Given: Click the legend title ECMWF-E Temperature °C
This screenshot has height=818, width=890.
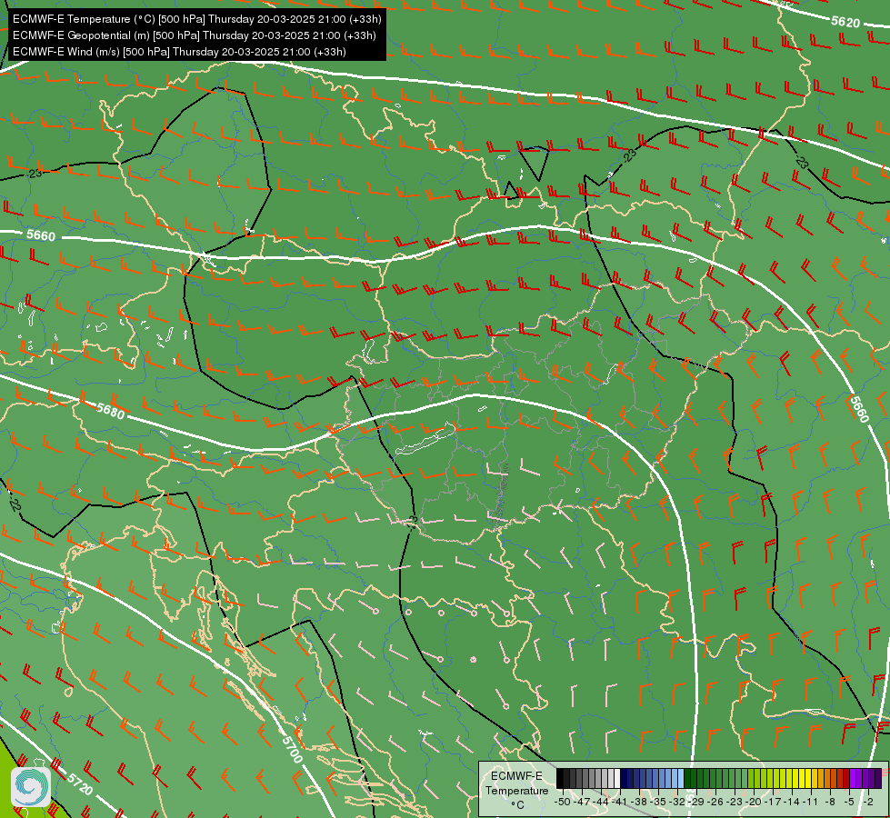Looking at the screenshot, I should tap(516, 790).
